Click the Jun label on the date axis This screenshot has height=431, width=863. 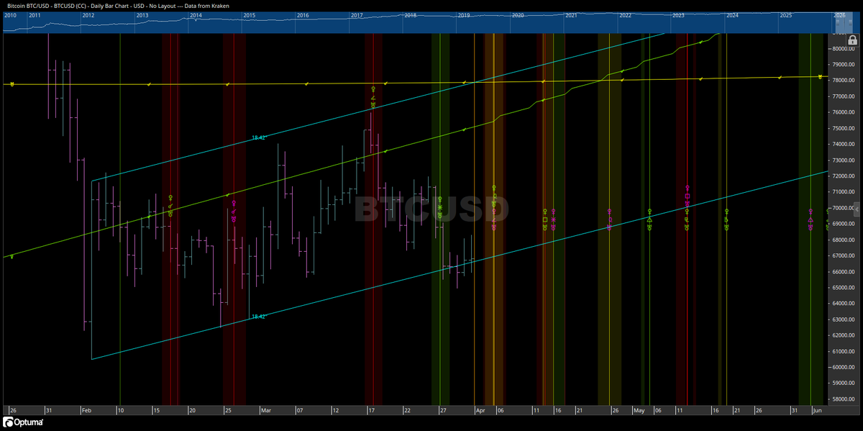pos(816,410)
